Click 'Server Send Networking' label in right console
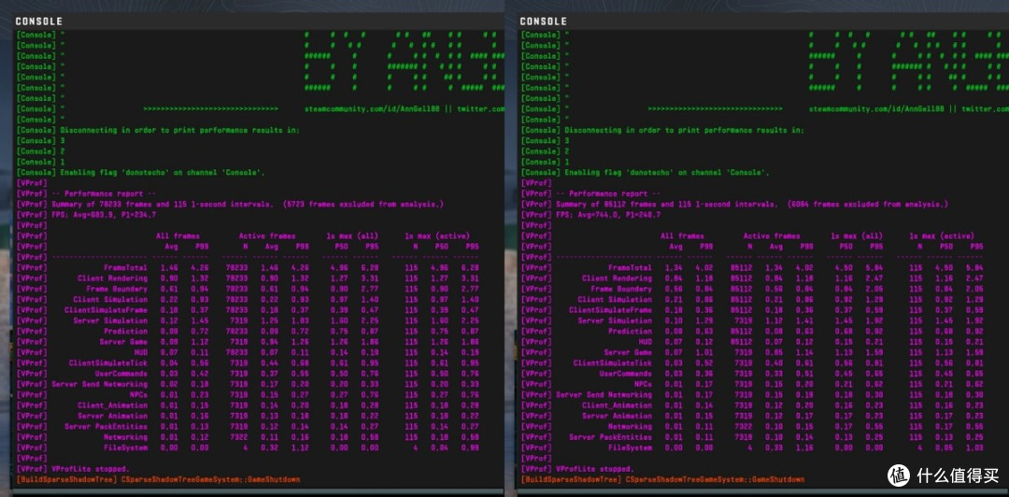The width and height of the screenshot is (1009, 497). point(604,394)
